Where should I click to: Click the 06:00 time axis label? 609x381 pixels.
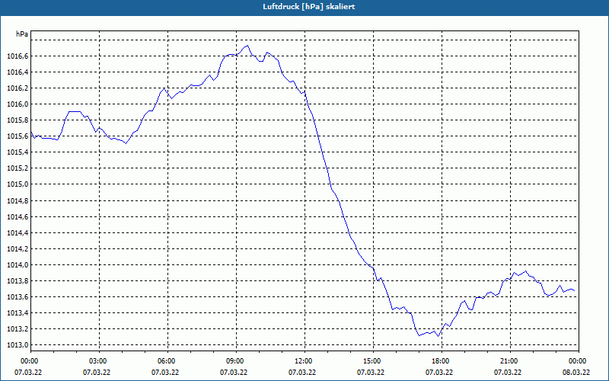coord(167,361)
